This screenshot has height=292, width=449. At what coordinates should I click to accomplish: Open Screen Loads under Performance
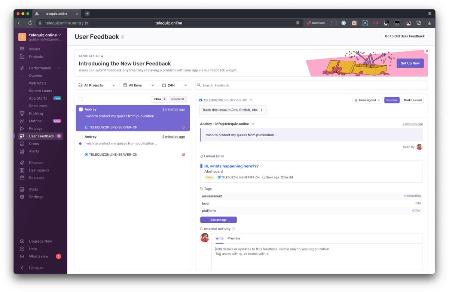(x=40, y=91)
